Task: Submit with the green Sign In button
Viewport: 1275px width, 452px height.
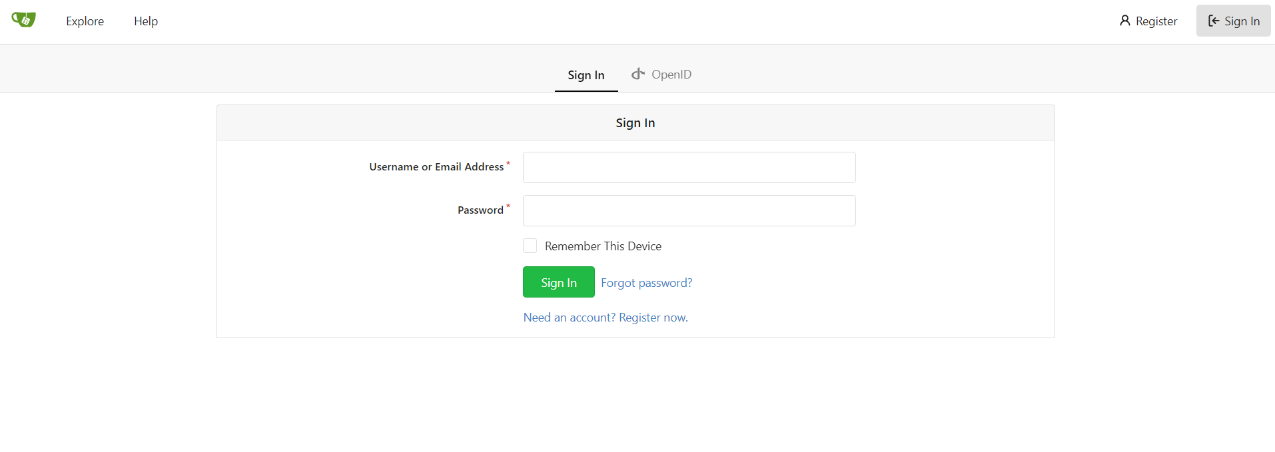Action: coord(559,282)
